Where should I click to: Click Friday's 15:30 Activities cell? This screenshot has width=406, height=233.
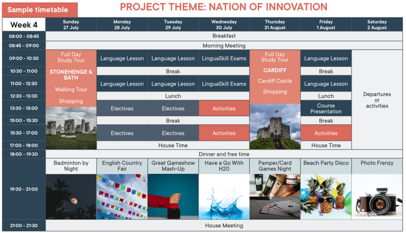click(x=326, y=133)
